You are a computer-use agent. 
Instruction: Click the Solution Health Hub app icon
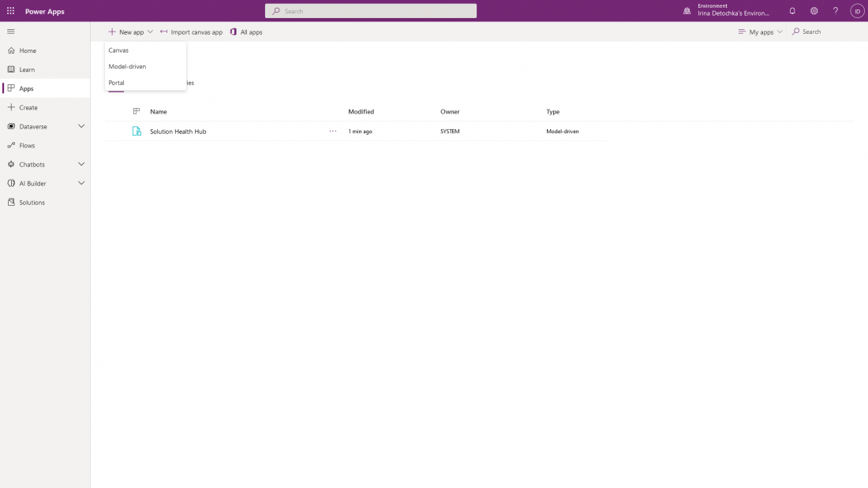tap(137, 132)
